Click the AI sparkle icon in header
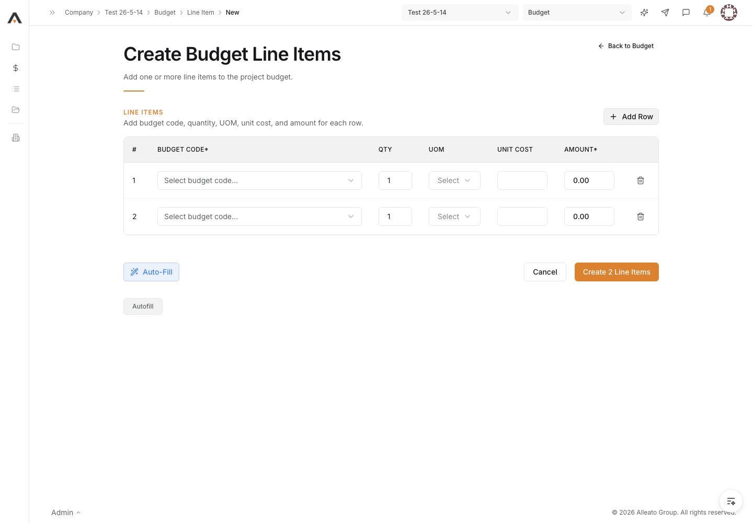The image size is (753, 523). pyautogui.click(x=644, y=13)
